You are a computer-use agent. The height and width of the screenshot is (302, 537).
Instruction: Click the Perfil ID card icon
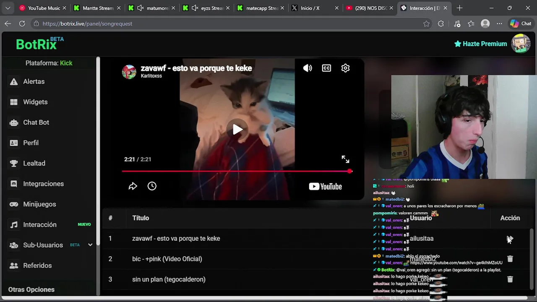click(x=14, y=143)
